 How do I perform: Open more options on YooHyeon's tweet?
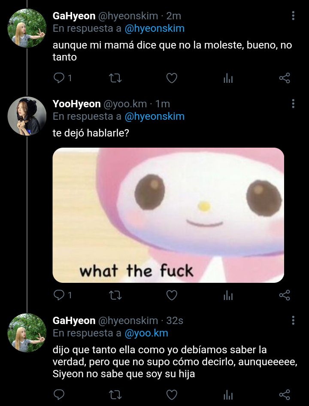[x=293, y=103]
